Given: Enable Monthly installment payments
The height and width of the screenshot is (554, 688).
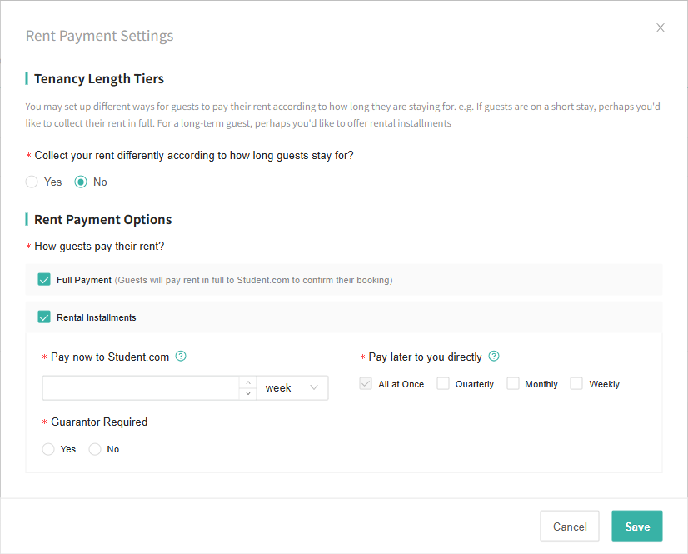Looking at the screenshot, I should 510,383.
